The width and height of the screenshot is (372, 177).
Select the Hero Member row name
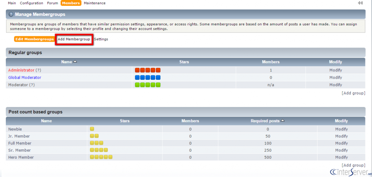[21, 157]
